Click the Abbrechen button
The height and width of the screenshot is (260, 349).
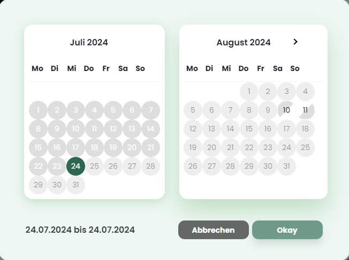click(x=213, y=230)
